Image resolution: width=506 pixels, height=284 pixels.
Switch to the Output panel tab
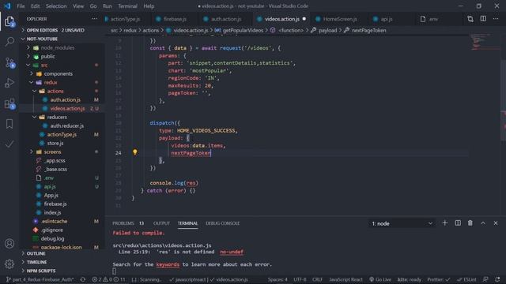click(x=161, y=223)
